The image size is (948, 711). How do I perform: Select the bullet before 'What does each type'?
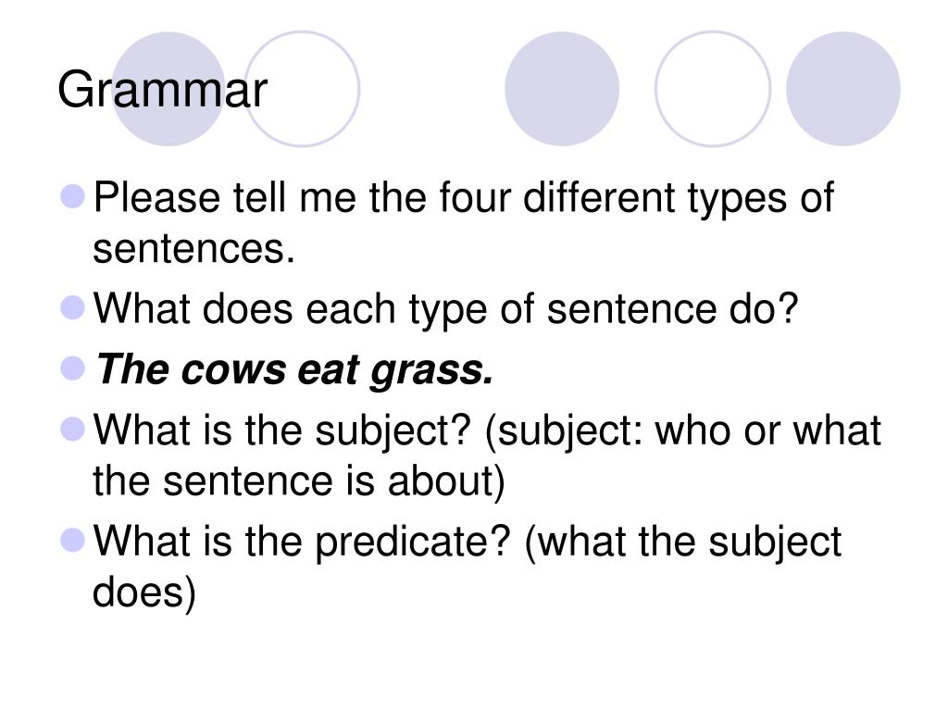click(x=72, y=307)
